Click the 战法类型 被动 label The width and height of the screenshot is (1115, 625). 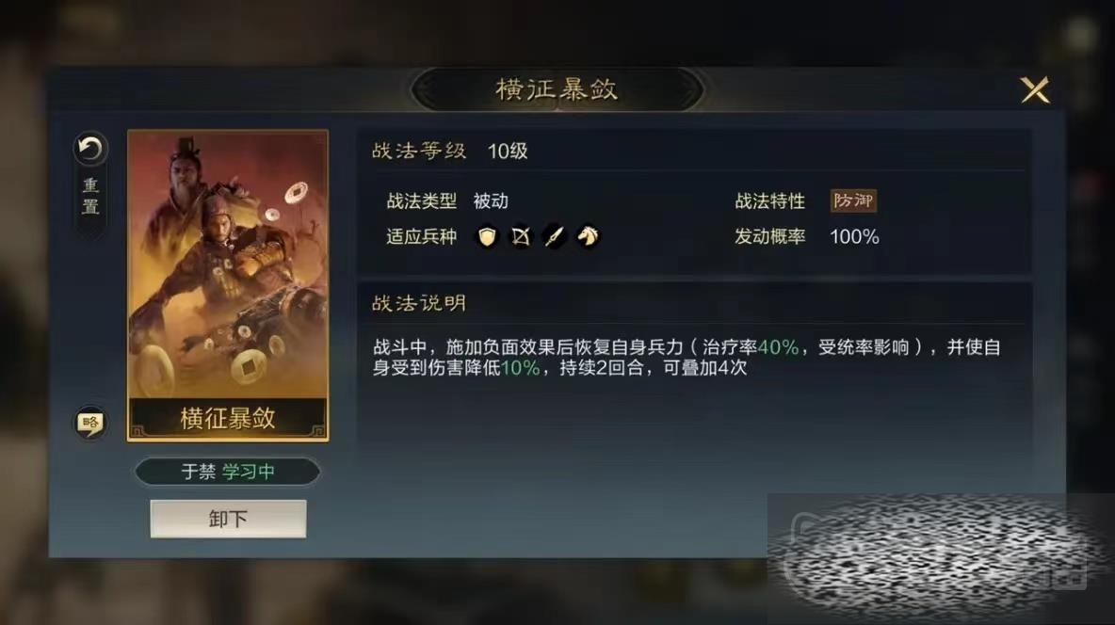coord(447,201)
